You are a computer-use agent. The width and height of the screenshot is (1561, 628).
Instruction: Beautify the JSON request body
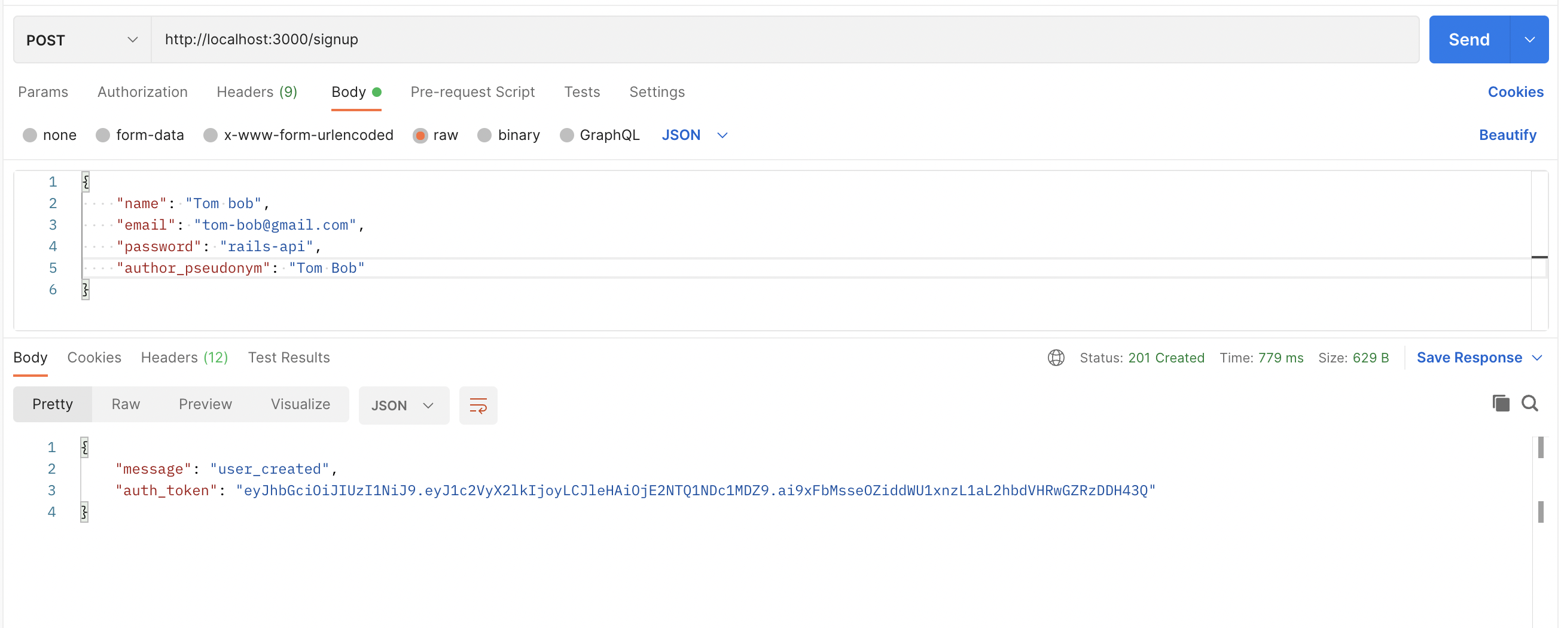point(1508,135)
